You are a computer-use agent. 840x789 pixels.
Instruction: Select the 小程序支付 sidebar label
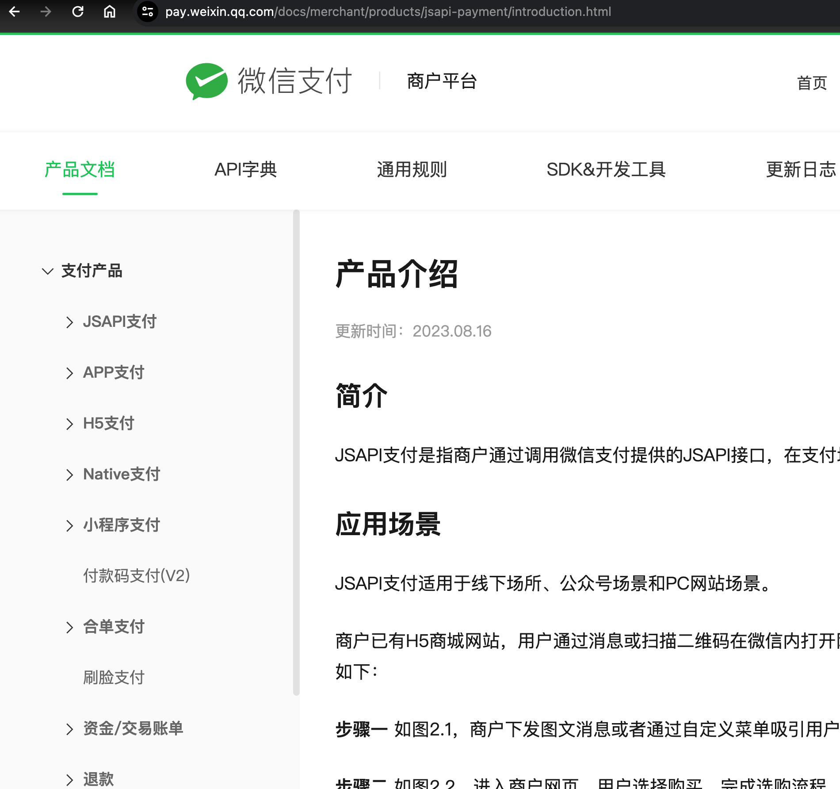[x=122, y=525]
